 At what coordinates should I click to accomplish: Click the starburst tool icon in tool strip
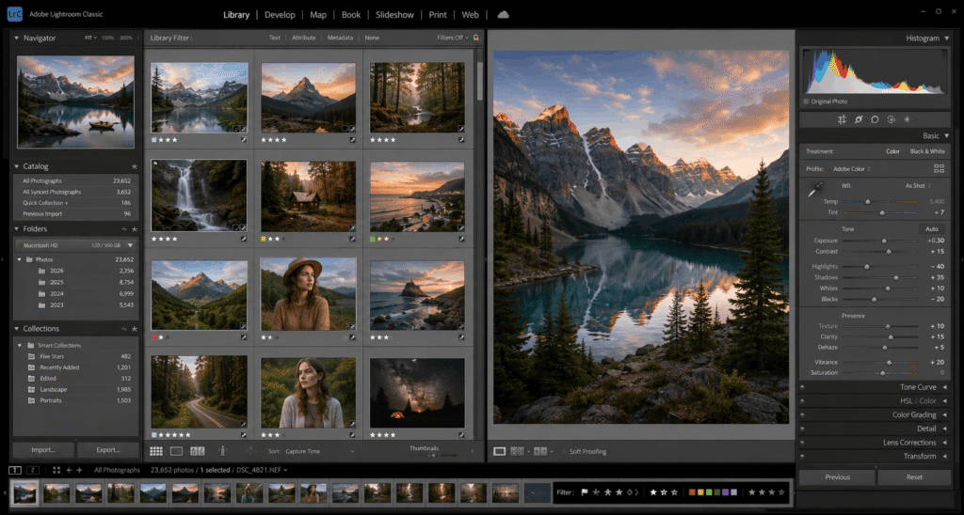(907, 119)
